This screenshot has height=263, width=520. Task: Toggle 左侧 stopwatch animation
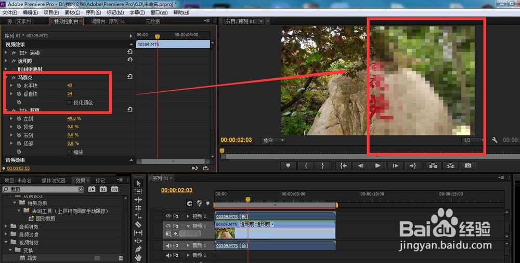click(x=19, y=119)
